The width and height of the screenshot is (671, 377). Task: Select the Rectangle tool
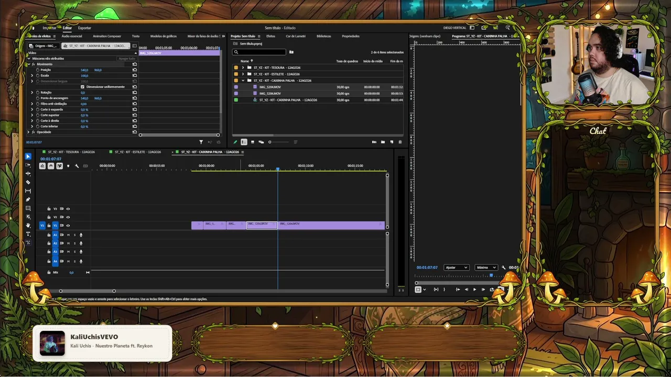(28, 208)
